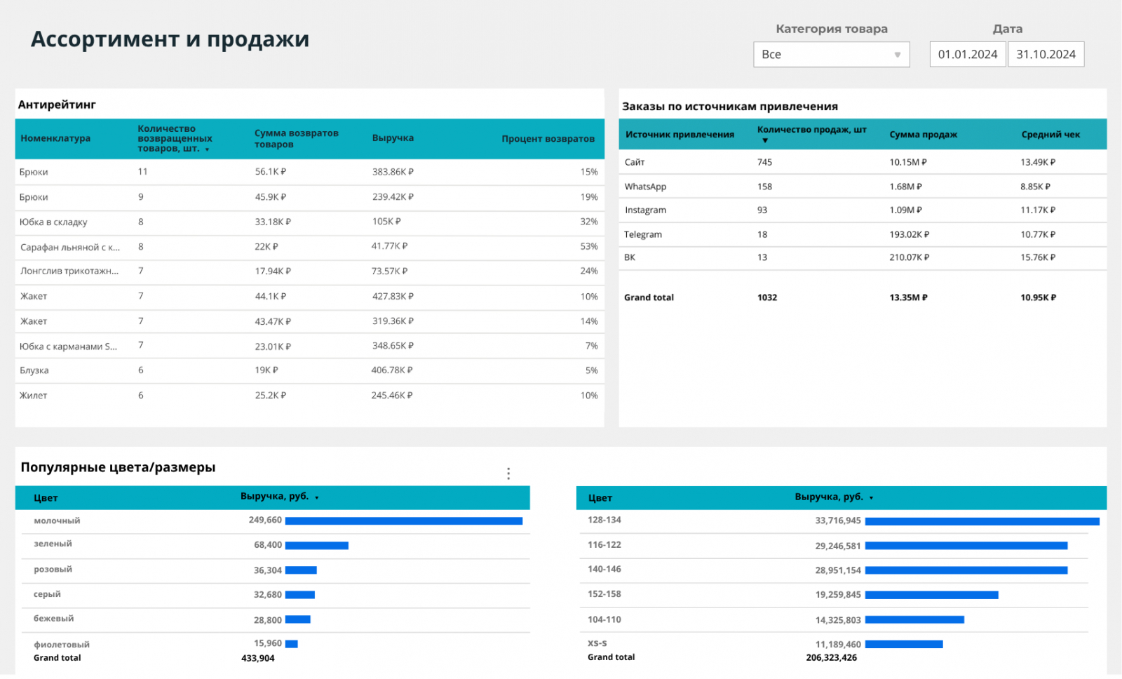The image size is (1122, 679).
Task: Click the 104-110 size row label
Action: [x=604, y=620]
